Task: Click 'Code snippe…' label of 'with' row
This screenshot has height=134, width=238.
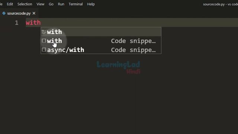Action: click(133, 41)
